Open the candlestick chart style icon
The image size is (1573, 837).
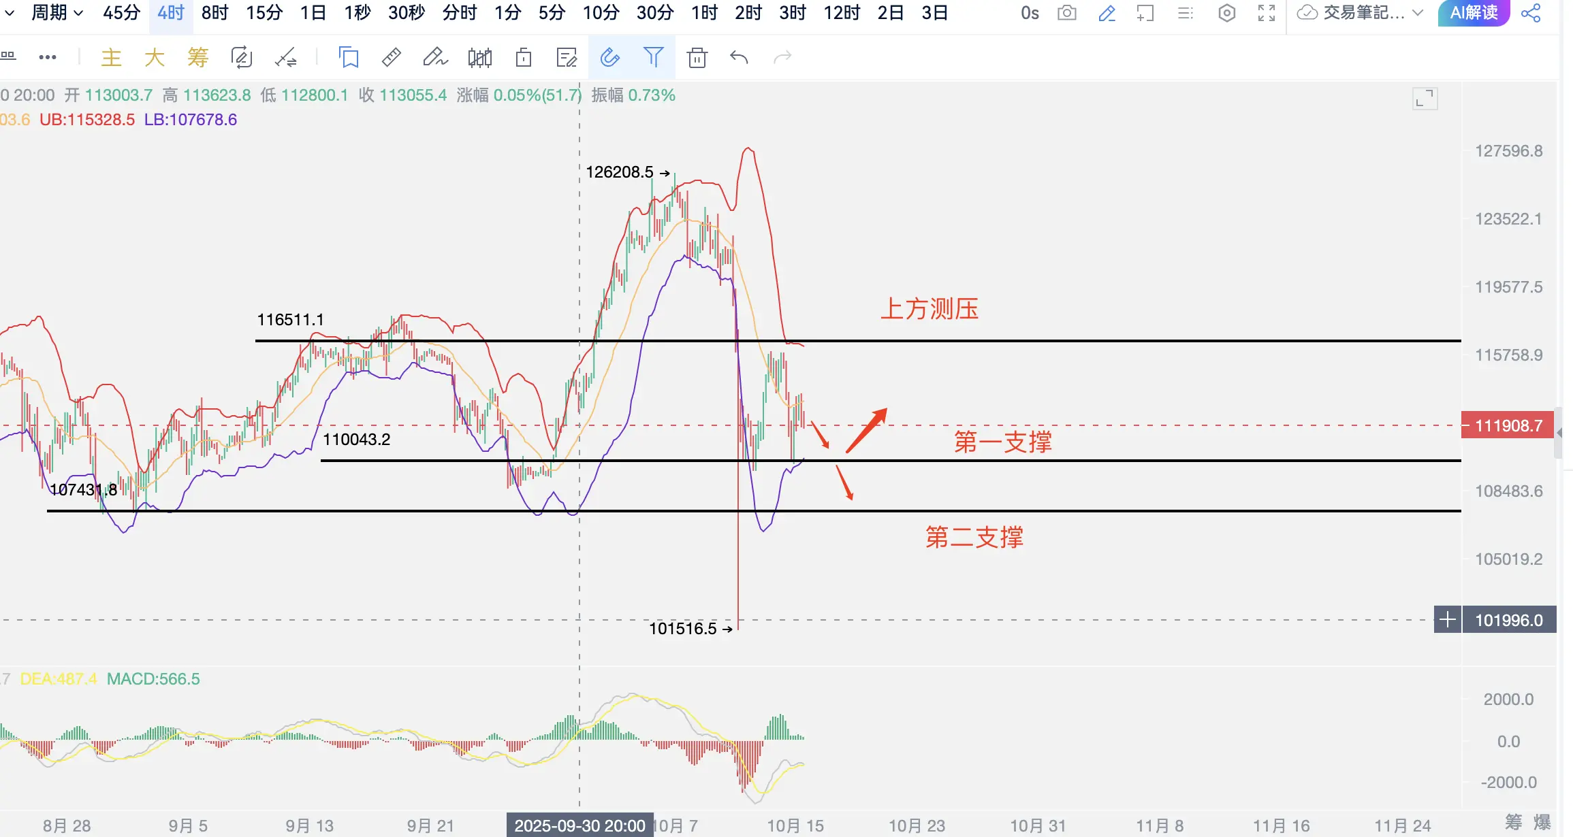coord(479,57)
